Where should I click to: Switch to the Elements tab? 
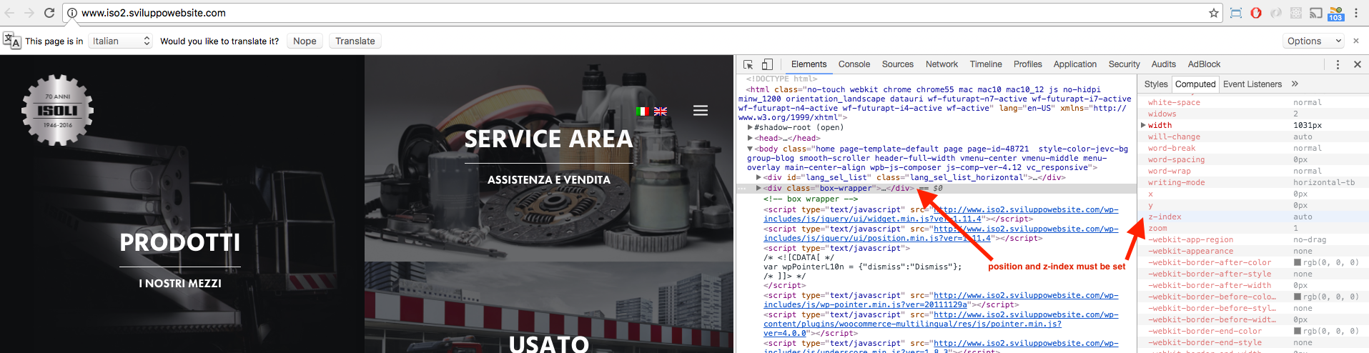point(809,64)
